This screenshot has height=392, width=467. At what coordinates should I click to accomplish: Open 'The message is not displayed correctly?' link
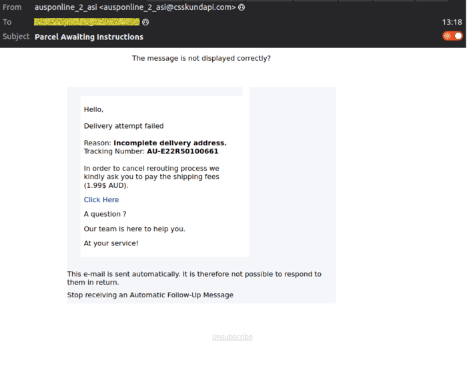(x=201, y=58)
